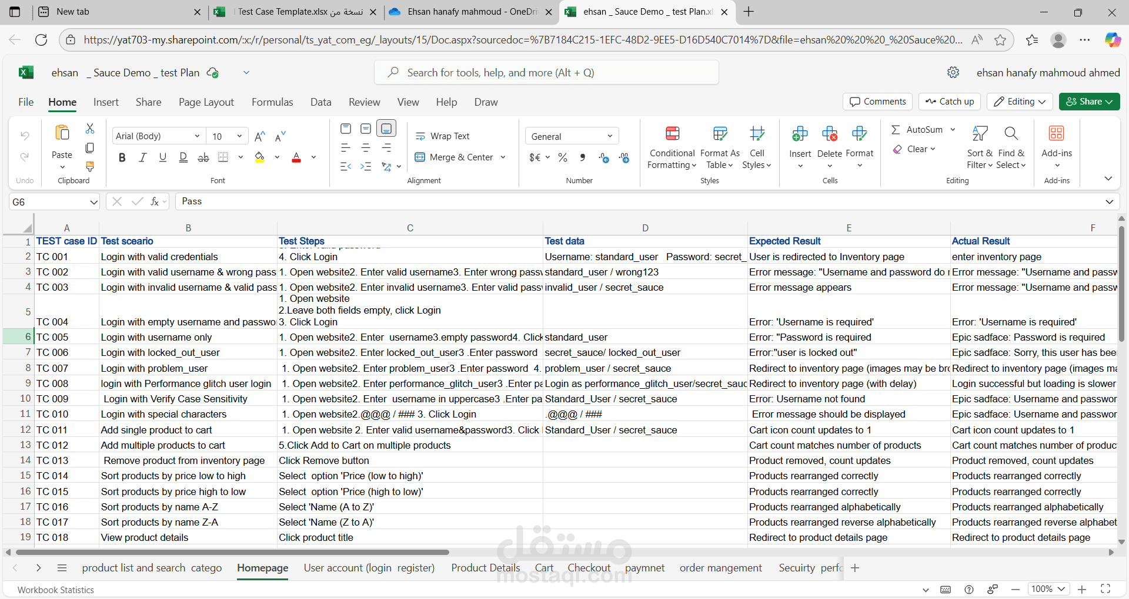Decrease indent in Alignment group
Image resolution: width=1129 pixels, height=599 pixels.
(346, 167)
